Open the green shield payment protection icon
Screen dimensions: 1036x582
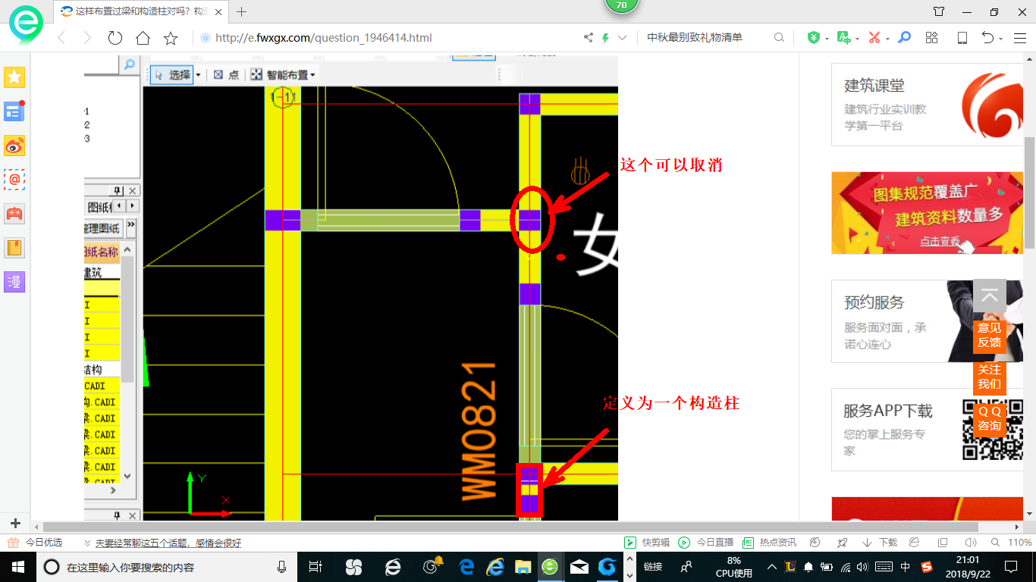813,38
